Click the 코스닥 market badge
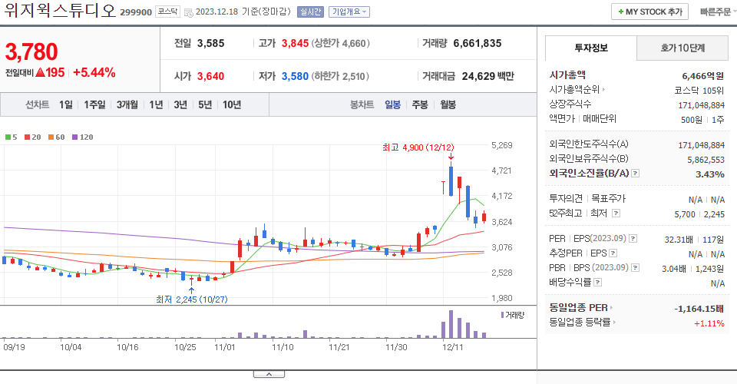The image size is (737, 384). point(167,12)
